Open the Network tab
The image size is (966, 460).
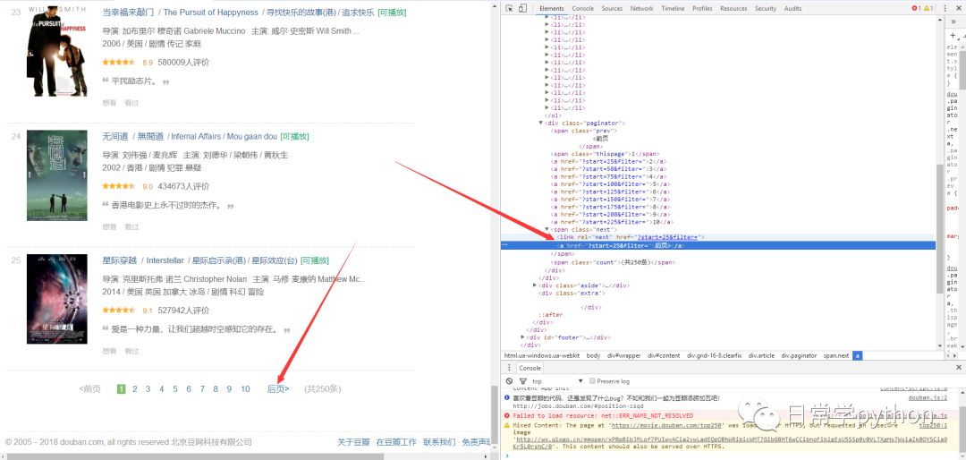click(641, 8)
